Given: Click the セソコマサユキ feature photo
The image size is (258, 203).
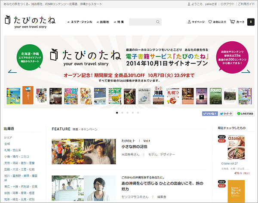Looking at the screenshot, I should [x=83, y=188].
